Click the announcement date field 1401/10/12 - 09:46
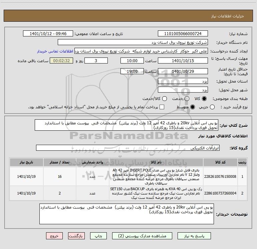This screenshot has width=257, height=249. point(48,34)
